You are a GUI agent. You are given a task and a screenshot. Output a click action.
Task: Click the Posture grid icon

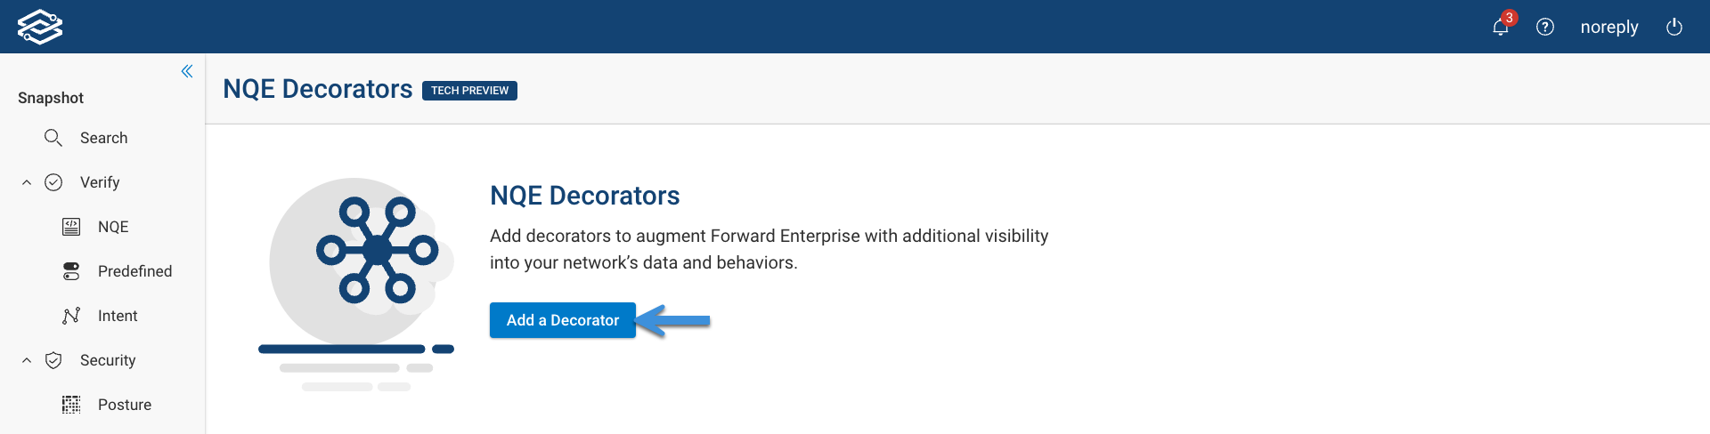(71, 405)
